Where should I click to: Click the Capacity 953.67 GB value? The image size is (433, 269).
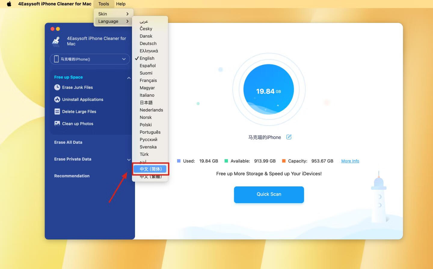[x=322, y=161]
